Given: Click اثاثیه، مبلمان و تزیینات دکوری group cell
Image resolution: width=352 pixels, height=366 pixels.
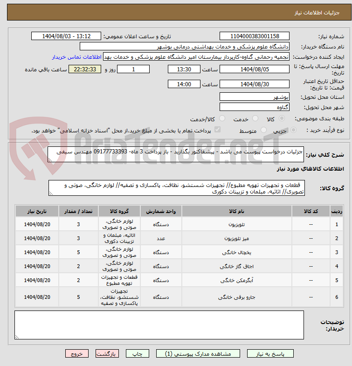Looking at the screenshot, I should point(119,238).
